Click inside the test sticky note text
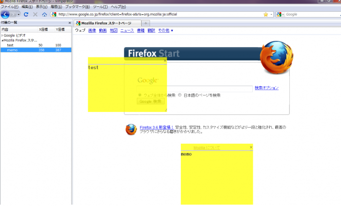 tap(127, 88)
